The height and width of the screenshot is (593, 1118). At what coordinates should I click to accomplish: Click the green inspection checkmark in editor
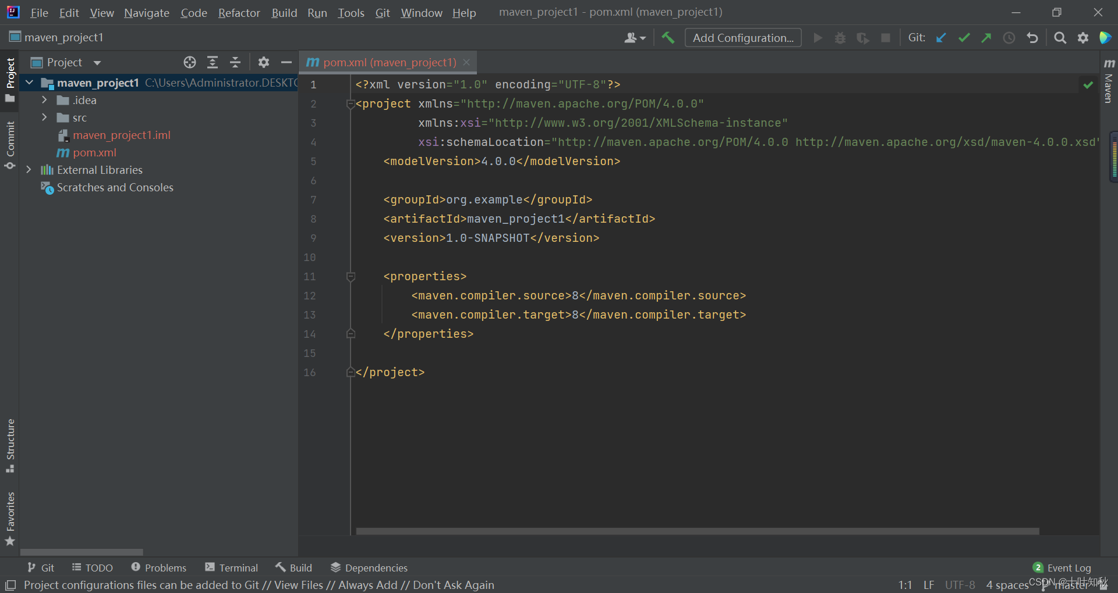(1088, 85)
